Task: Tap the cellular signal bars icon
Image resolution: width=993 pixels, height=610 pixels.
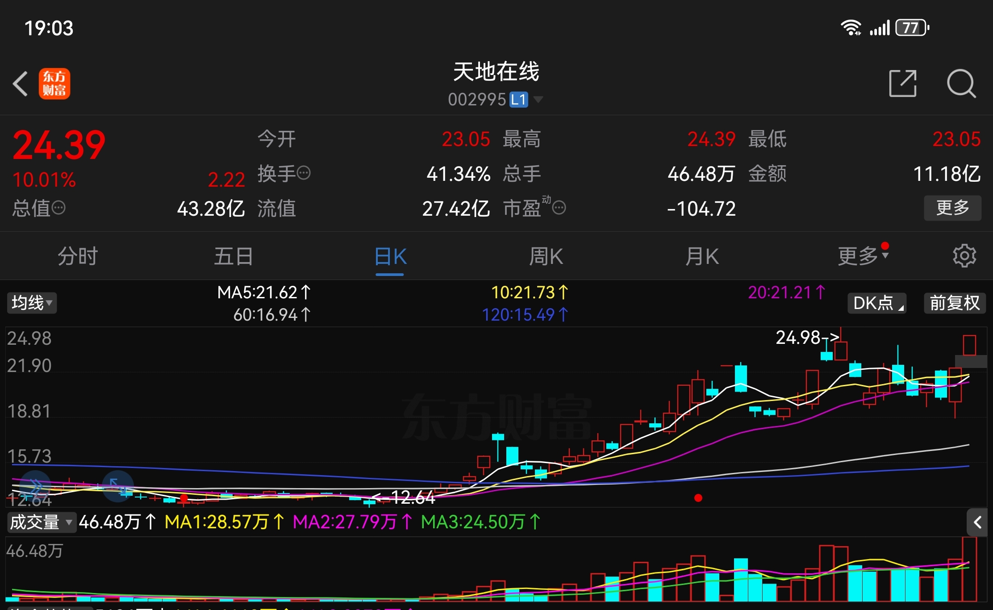Action: point(880,28)
